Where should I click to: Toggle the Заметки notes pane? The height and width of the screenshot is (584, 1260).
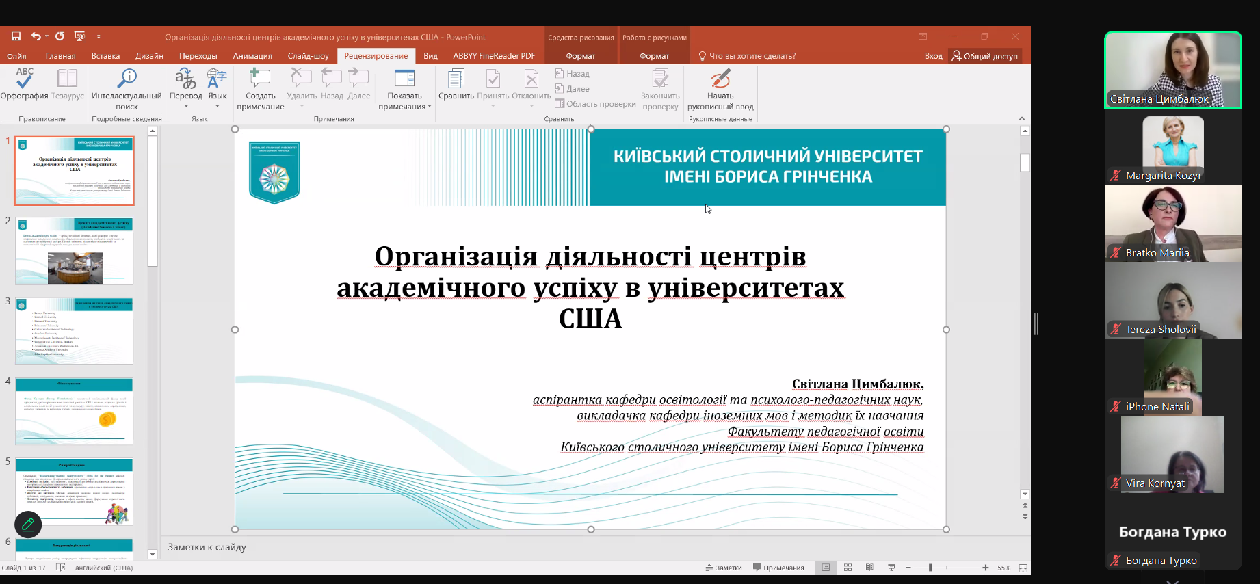click(724, 568)
